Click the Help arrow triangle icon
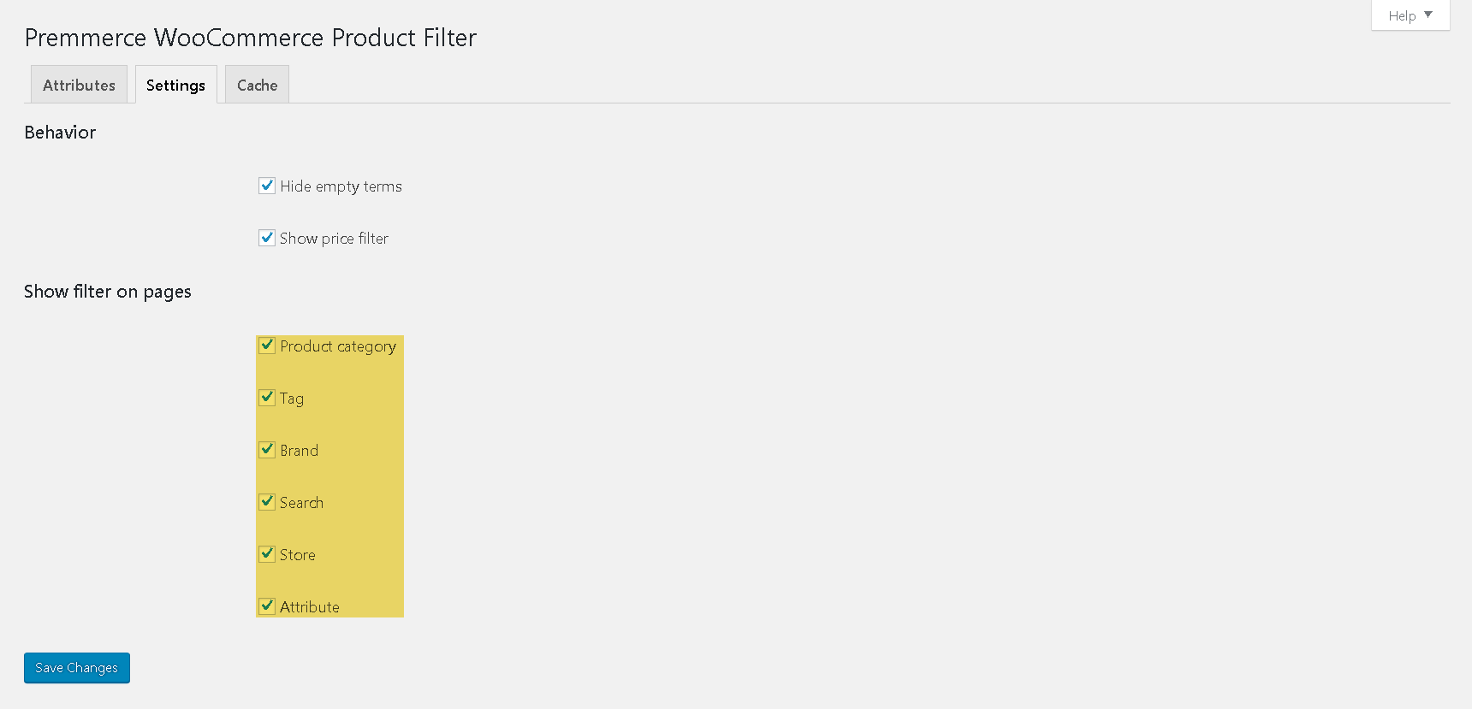Screen dimensions: 1472x709 (x=1428, y=15)
